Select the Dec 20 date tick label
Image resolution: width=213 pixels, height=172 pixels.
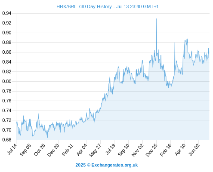coord(53,150)
